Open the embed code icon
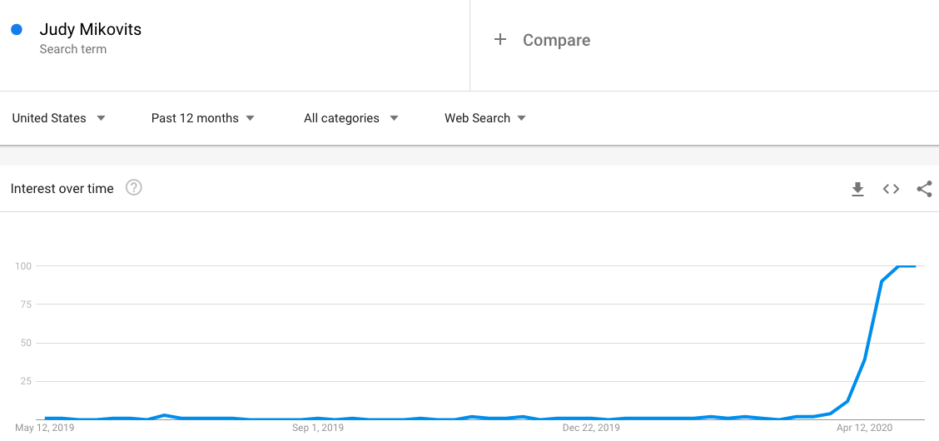 point(891,189)
